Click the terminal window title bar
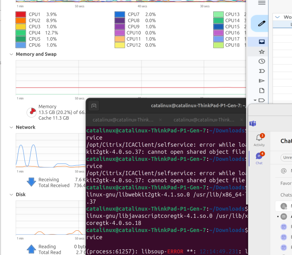 198,106
